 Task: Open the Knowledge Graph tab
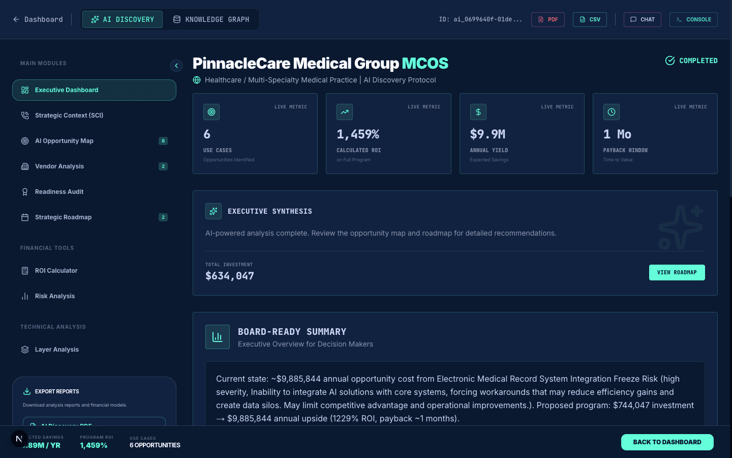pyautogui.click(x=211, y=19)
